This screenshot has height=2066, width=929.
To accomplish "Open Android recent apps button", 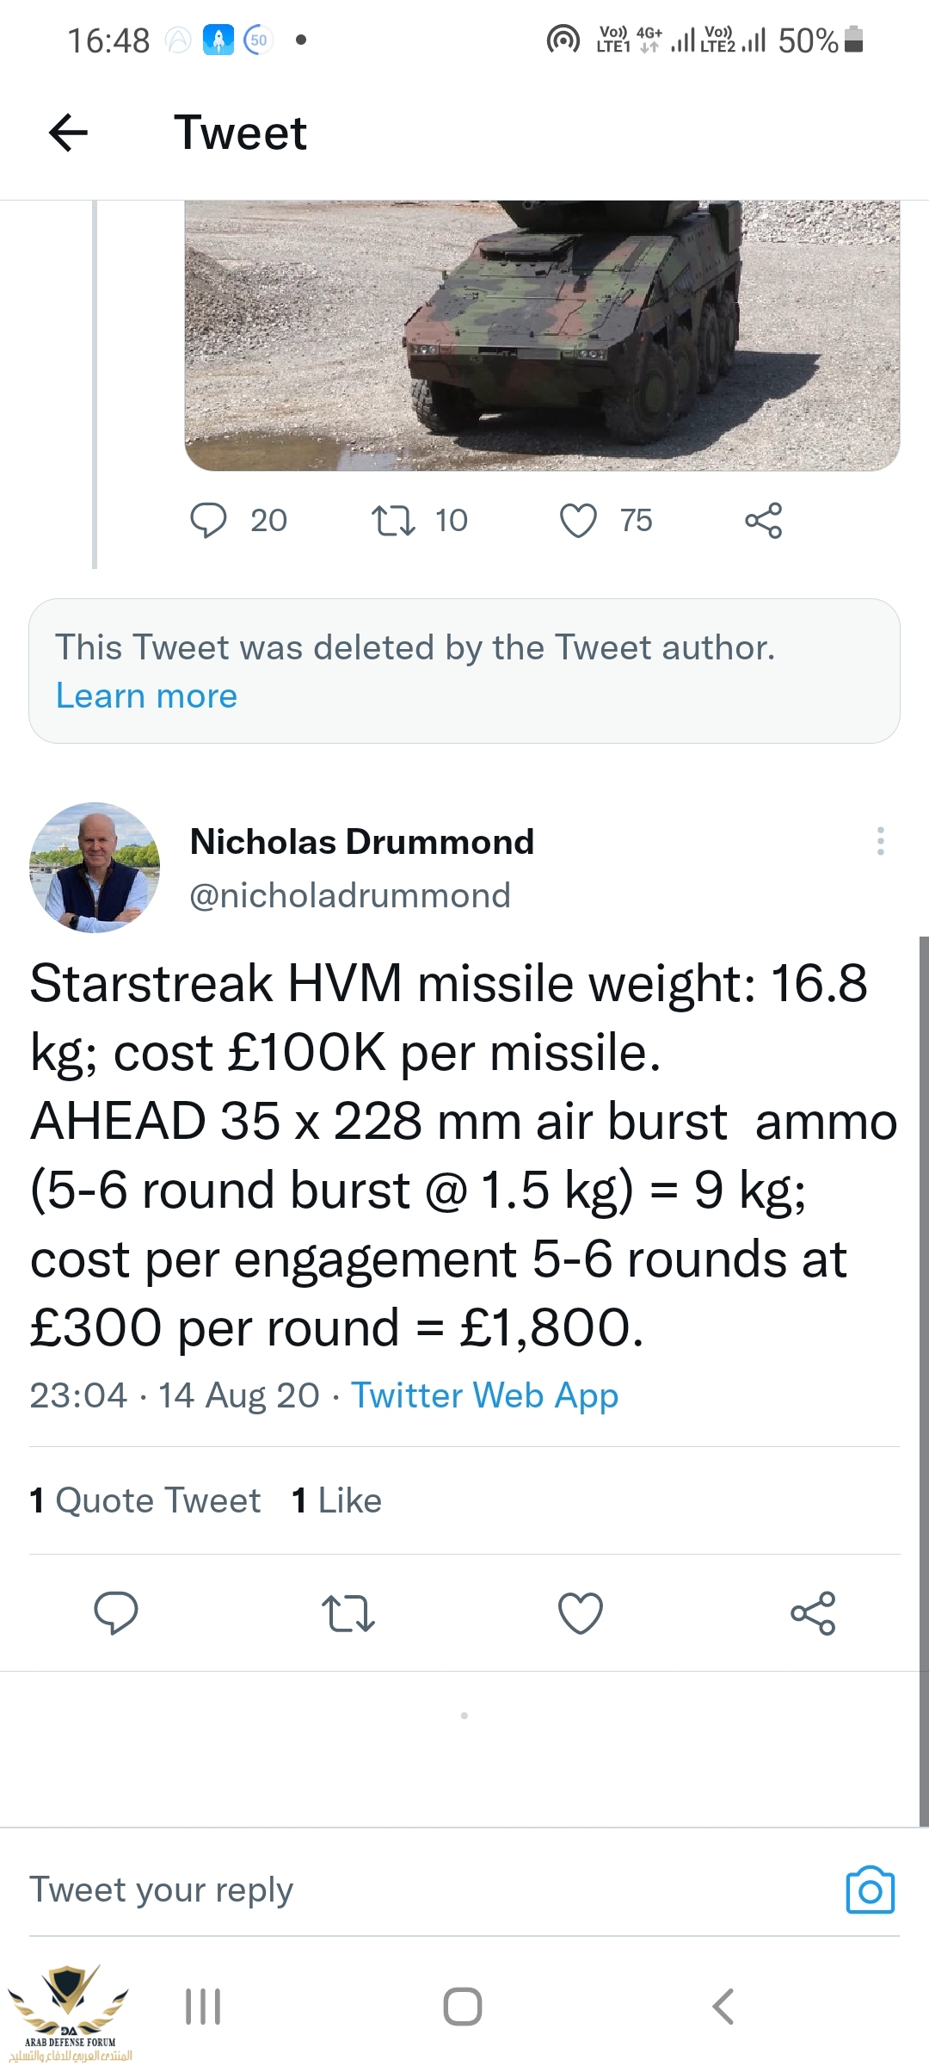I will point(203,2007).
